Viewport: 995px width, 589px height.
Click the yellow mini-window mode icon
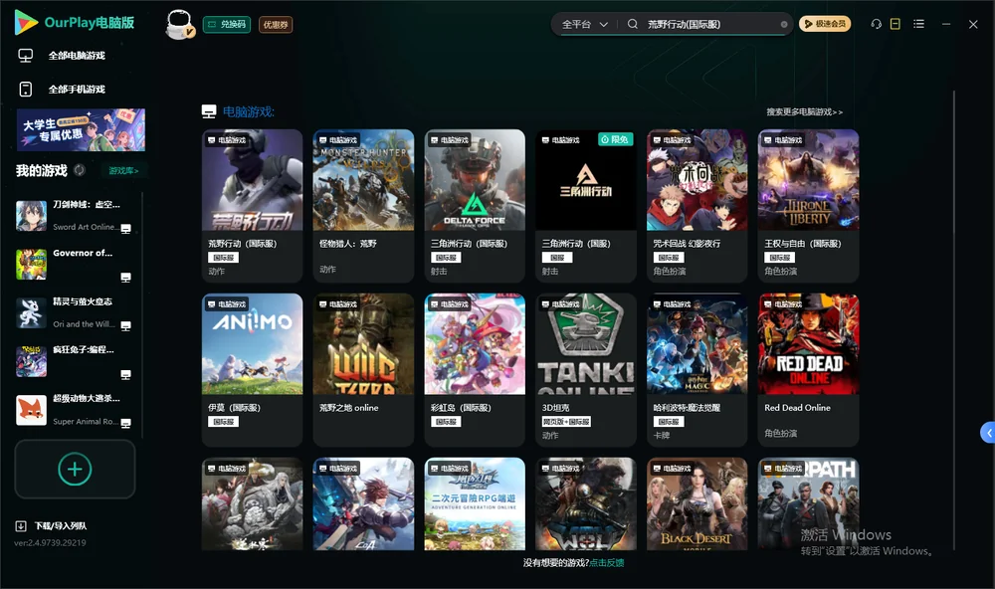coord(895,24)
